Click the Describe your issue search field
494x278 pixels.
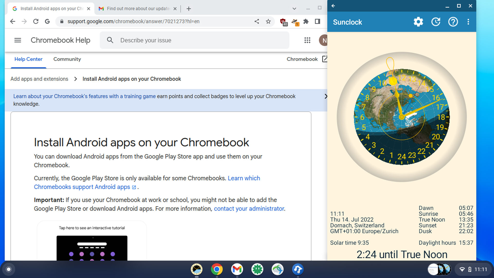[195, 40]
